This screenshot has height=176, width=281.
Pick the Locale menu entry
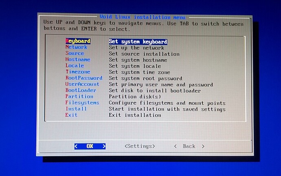coord(75,66)
